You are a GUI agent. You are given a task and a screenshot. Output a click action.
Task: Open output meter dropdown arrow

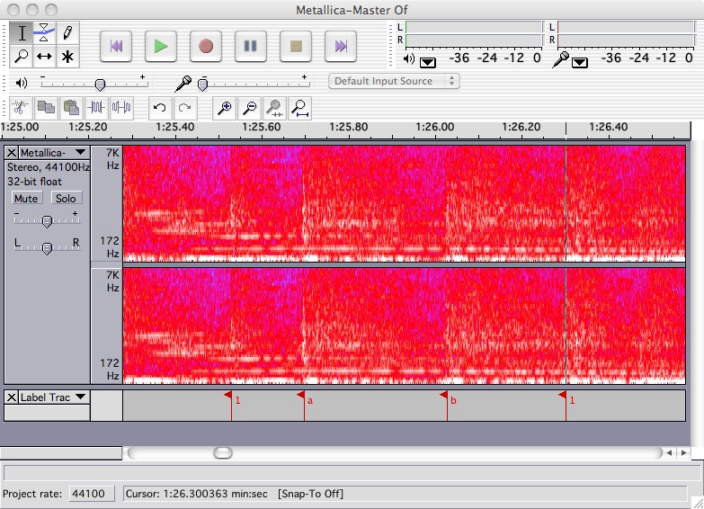point(427,62)
